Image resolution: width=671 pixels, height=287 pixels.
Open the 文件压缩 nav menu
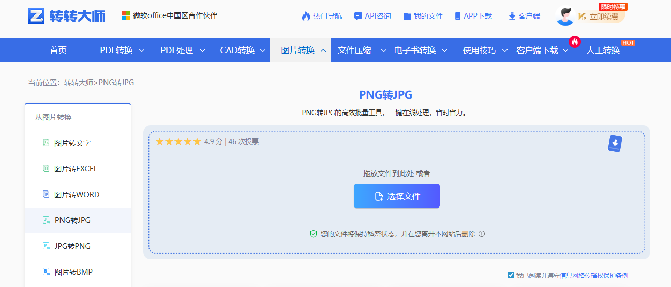coord(354,50)
